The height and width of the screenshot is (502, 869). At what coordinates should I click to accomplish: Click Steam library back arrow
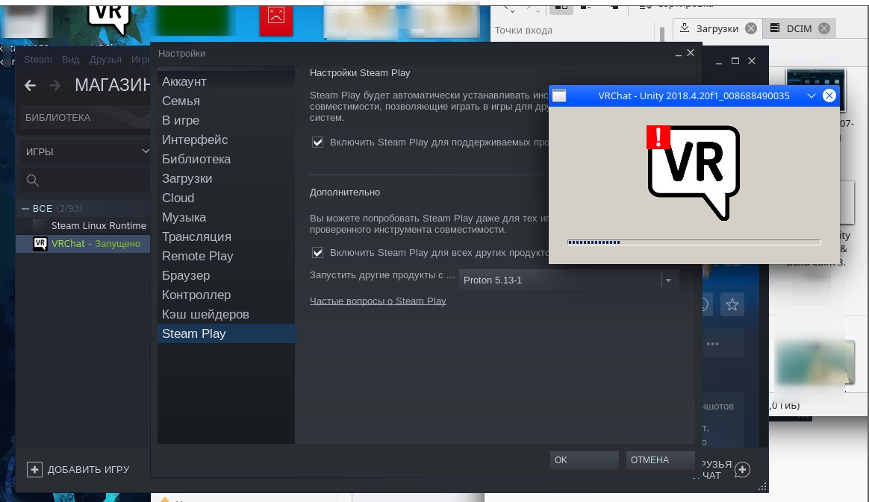point(31,85)
